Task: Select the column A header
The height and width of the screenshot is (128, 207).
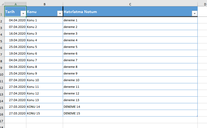Action: (15, 4)
